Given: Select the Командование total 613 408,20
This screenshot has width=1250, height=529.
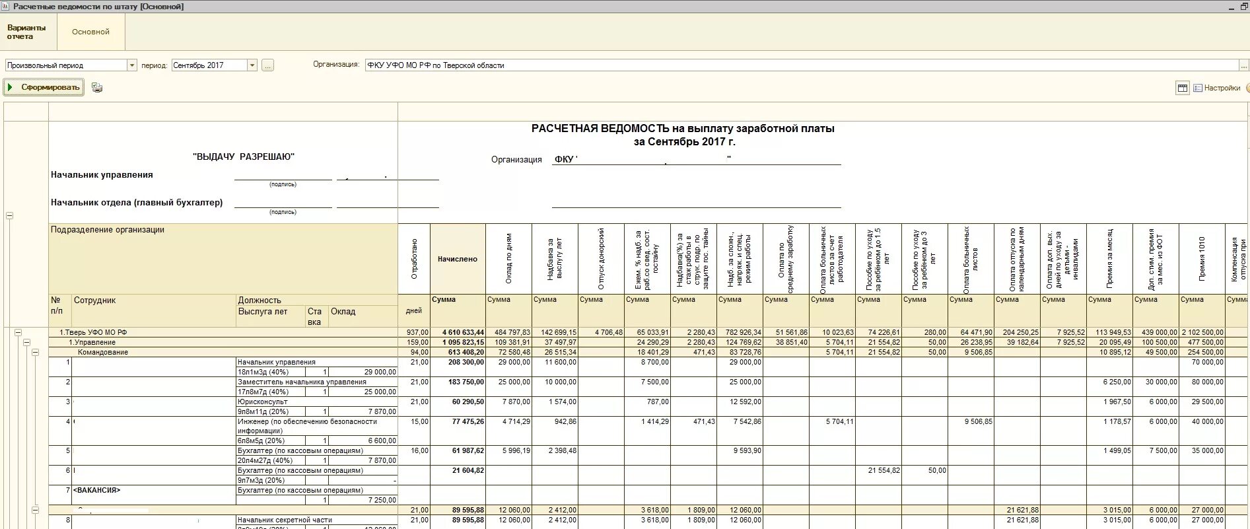Looking at the screenshot, I should [x=458, y=352].
